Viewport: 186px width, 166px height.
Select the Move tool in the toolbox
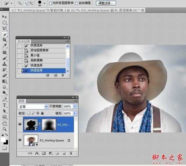pos(5,17)
